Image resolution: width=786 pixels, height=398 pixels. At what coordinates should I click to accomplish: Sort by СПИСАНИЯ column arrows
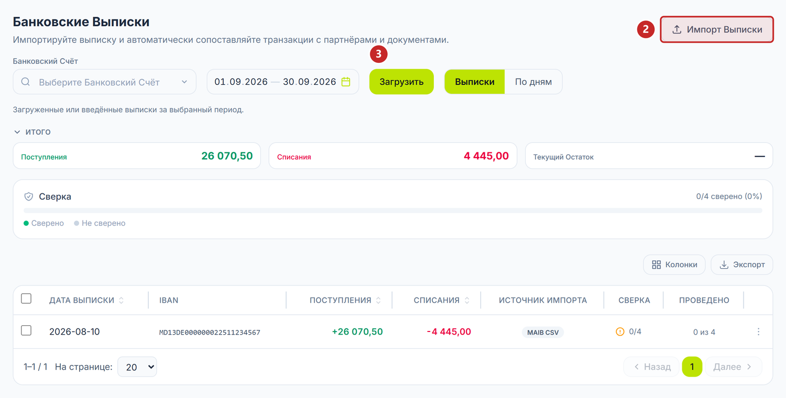(467, 300)
